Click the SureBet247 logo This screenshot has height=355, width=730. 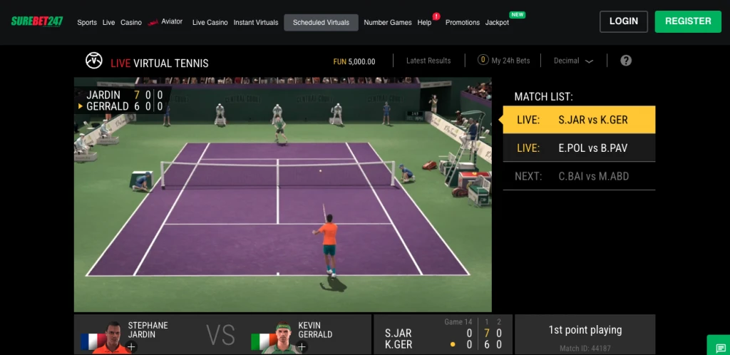40,21
